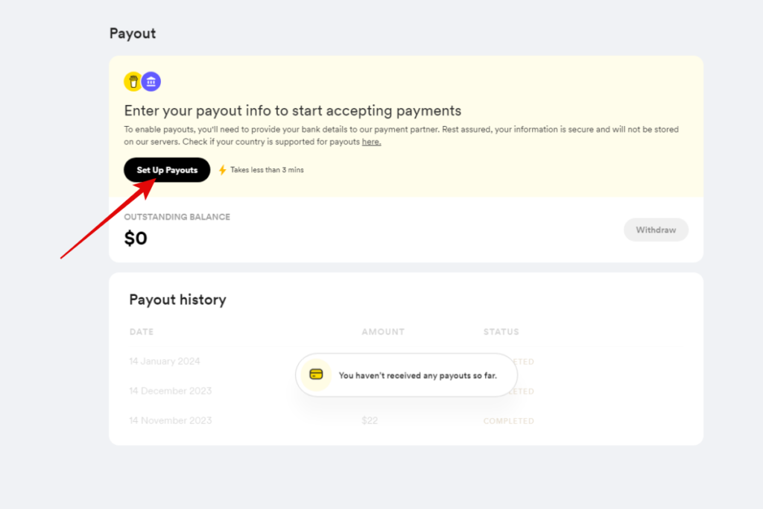
Task: Select the DATE column header
Action: click(x=142, y=332)
